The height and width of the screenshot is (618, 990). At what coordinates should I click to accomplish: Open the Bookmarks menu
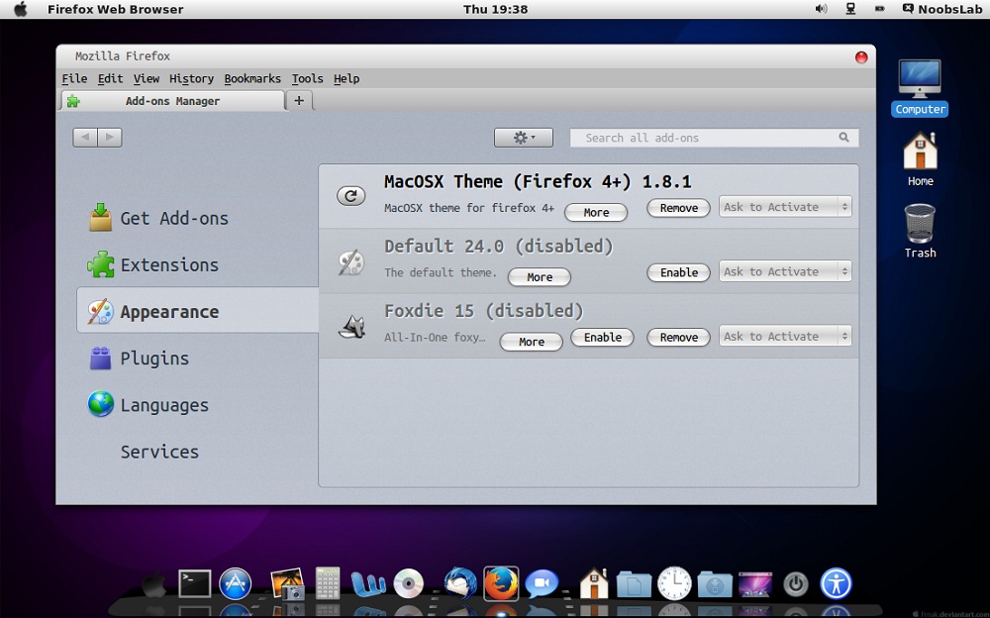[x=252, y=78]
